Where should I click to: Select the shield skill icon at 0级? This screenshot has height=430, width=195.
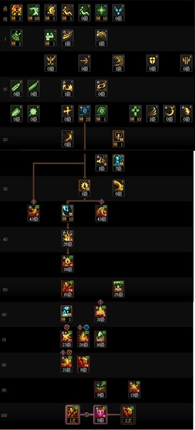[x=152, y=63]
